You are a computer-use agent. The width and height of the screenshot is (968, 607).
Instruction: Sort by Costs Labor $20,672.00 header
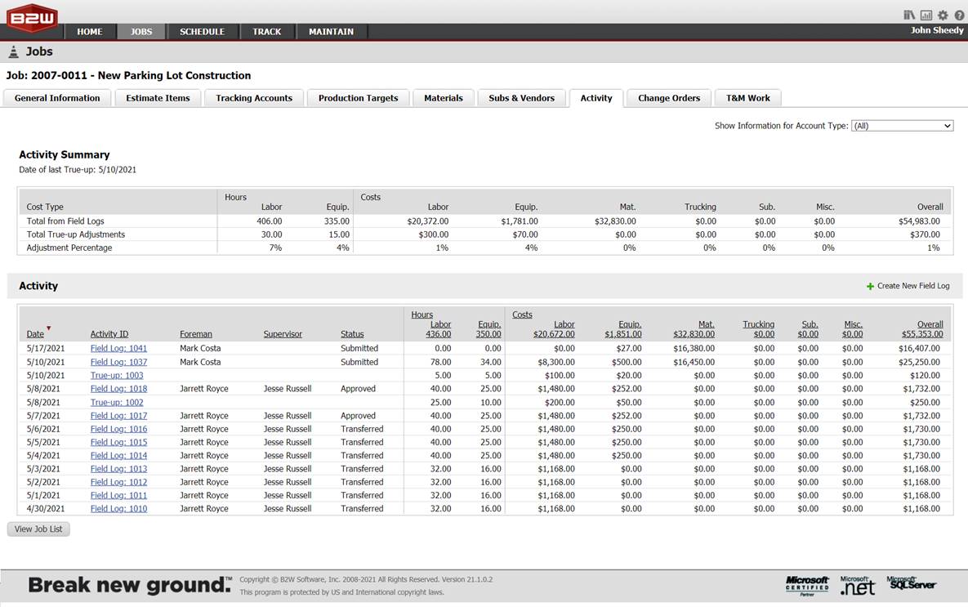click(554, 329)
